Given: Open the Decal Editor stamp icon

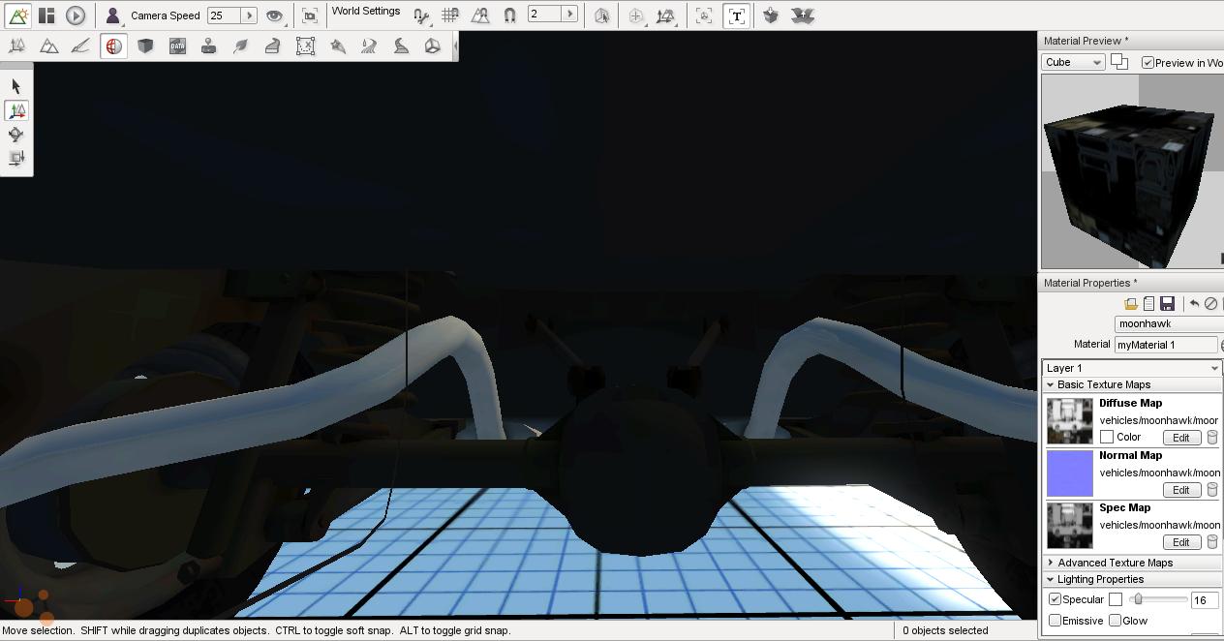Looking at the screenshot, I should [208, 46].
